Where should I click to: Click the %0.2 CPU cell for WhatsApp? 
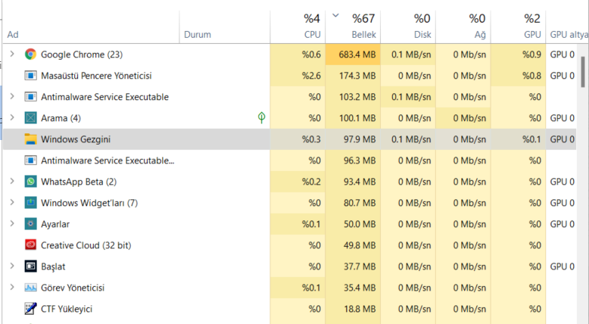298,182
